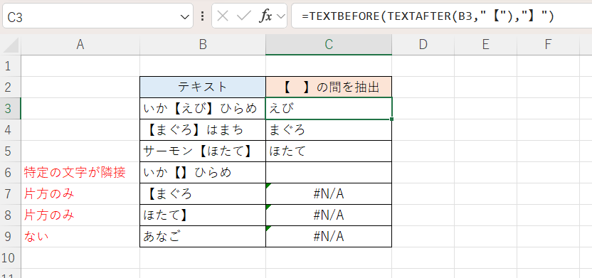Click cell いか【えび】ひらめ
Image resolution: width=592 pixels, height=278 pixels.
pyautogui.click(x=203, y=109)
